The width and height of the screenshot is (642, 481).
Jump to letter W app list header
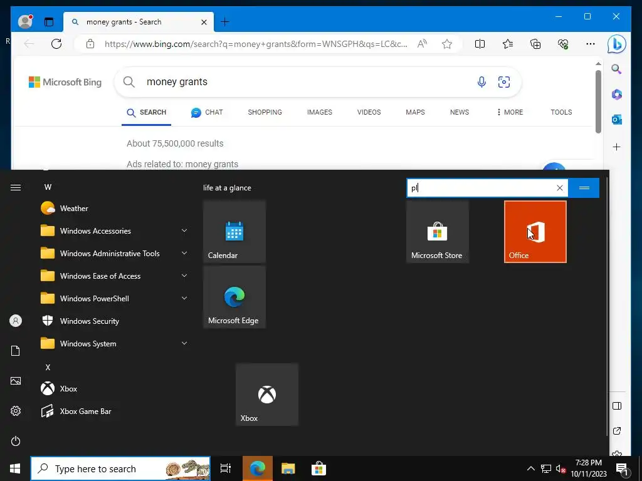pyautogui.click(x=48, y=187)
